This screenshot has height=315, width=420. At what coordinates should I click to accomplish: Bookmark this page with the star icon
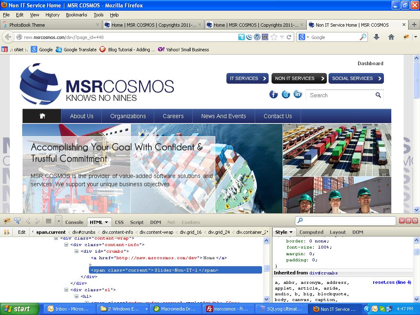(x=274, y=37)
